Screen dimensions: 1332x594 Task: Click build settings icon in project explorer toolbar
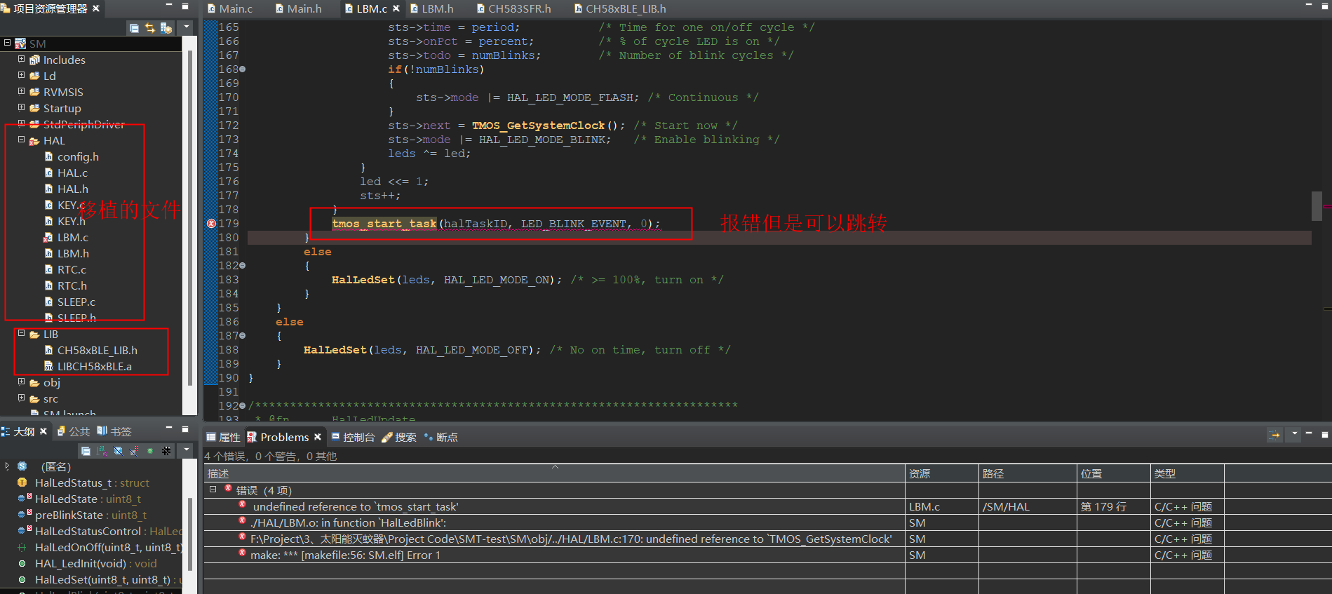(166, 28)
